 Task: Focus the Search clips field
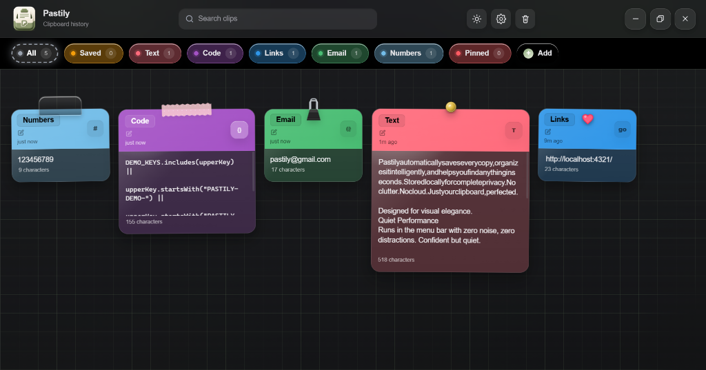[x=278, y=19]
